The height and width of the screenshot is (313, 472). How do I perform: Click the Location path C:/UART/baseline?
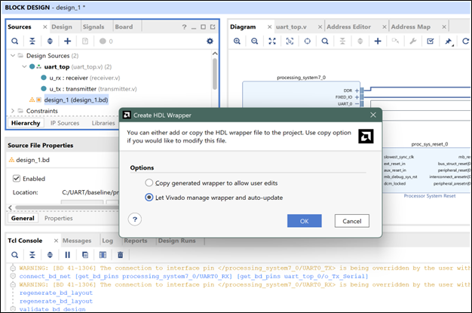(90, 192)
